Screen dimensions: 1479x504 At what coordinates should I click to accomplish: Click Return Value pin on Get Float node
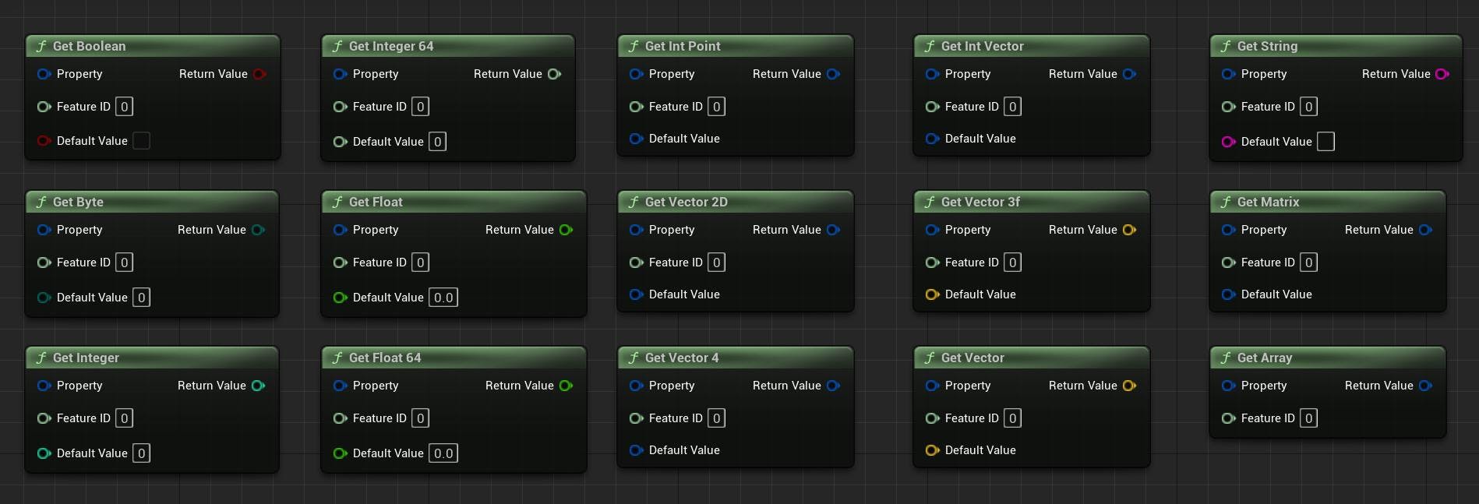pyautogui.click(x=566, y=230)
